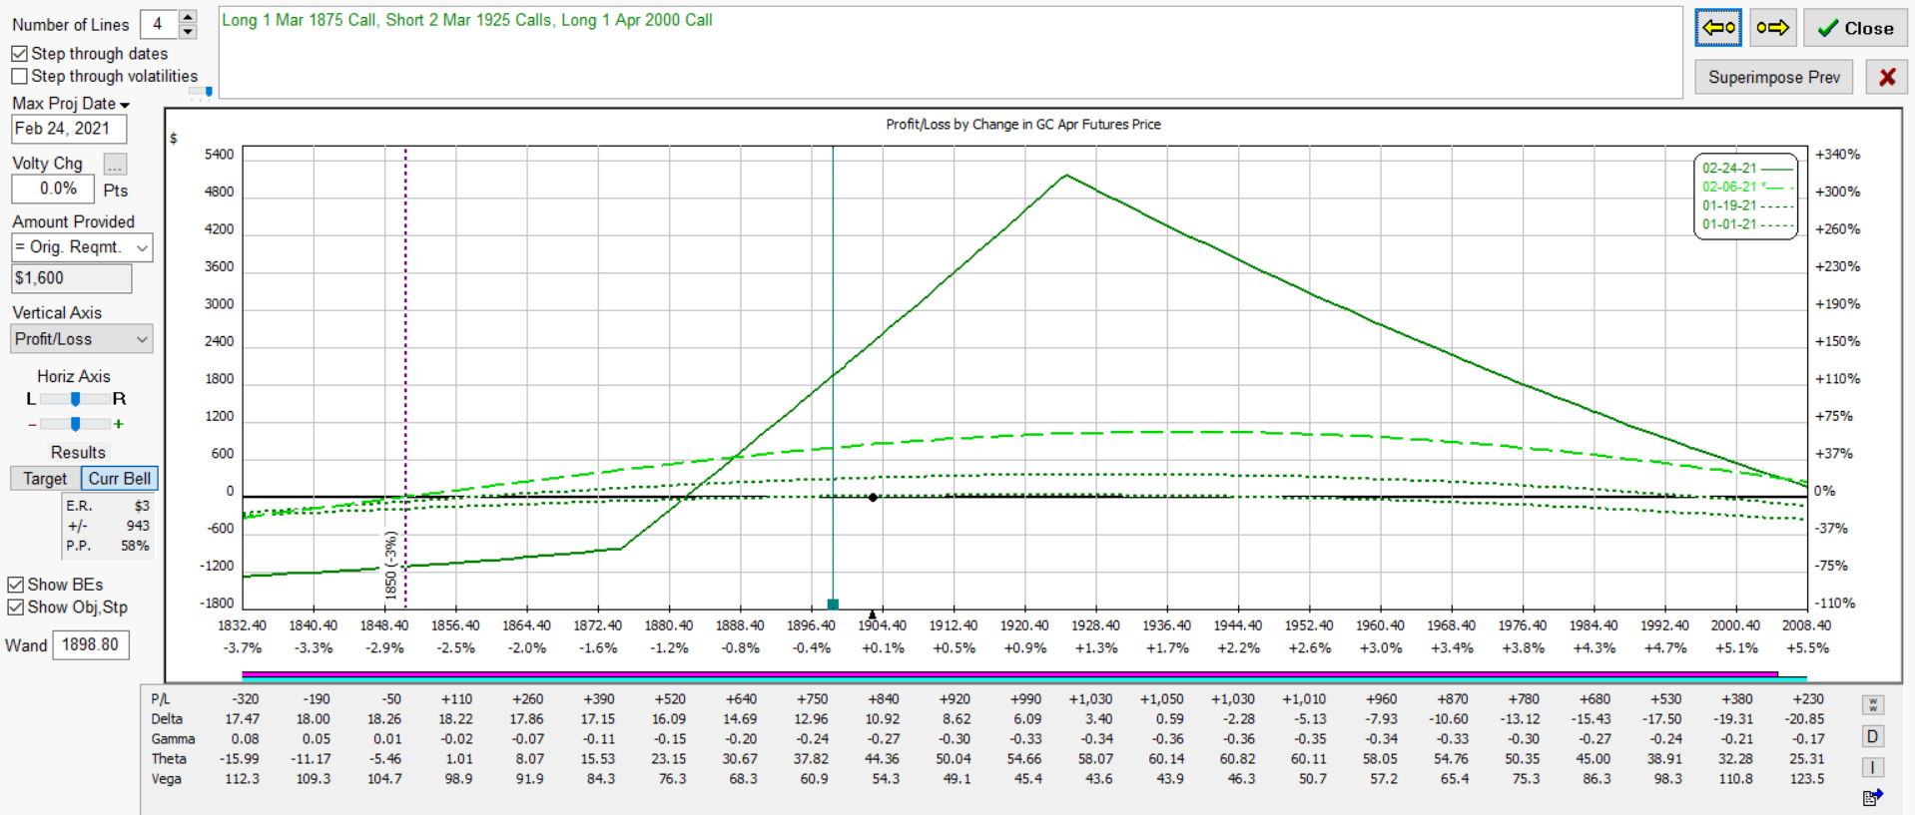The image size is (1915, 815).
Task: Click the green plus zoom icon
Action: (x=119, y=424)
